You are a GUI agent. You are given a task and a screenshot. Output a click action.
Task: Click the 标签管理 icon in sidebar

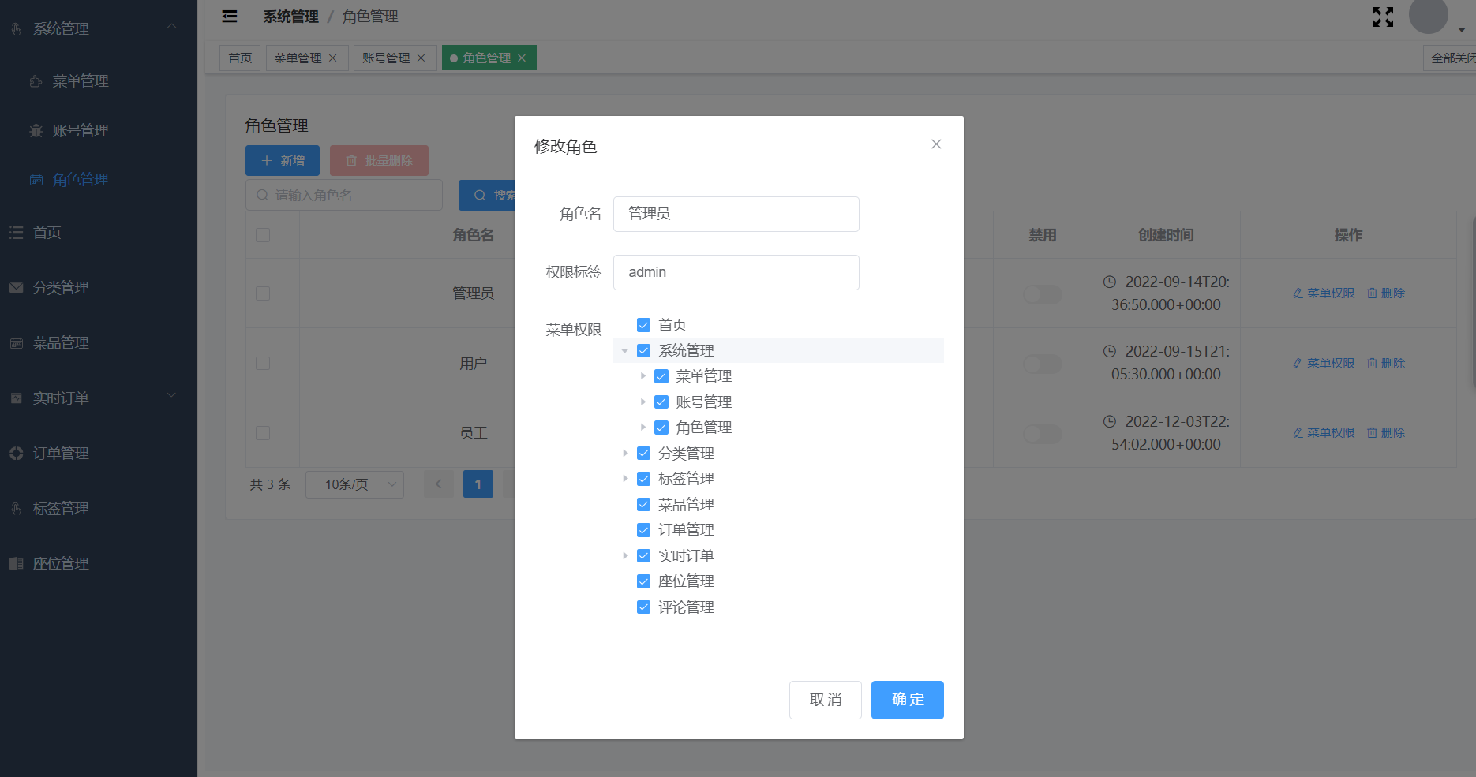click(16, 509)
